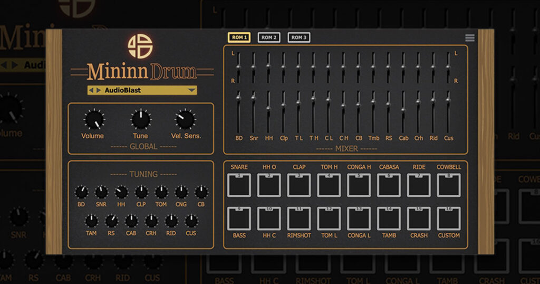Click the CNG tuning knob
Image resolution: width=540 pixels, height=284 pixels.
[x=181, y=192]
